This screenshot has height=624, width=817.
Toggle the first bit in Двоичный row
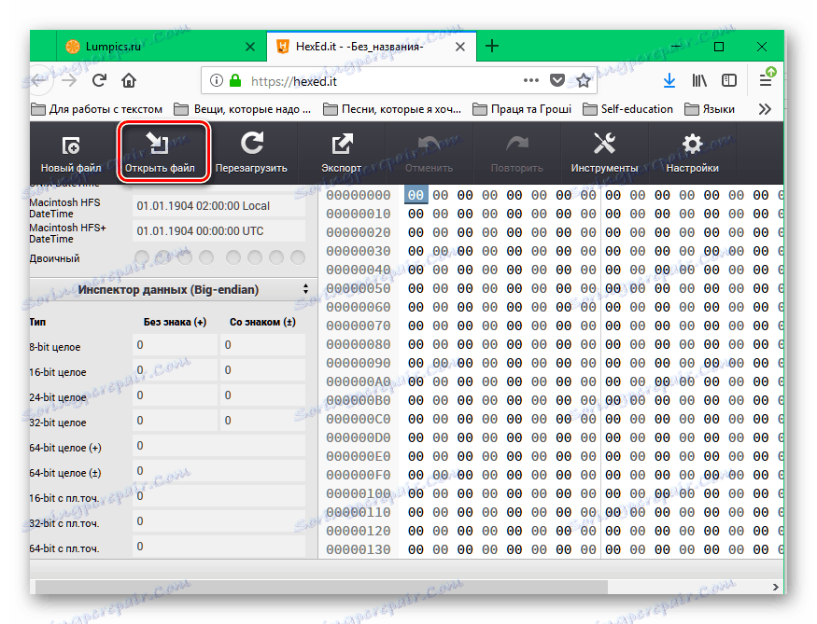(x=142, y=257)
